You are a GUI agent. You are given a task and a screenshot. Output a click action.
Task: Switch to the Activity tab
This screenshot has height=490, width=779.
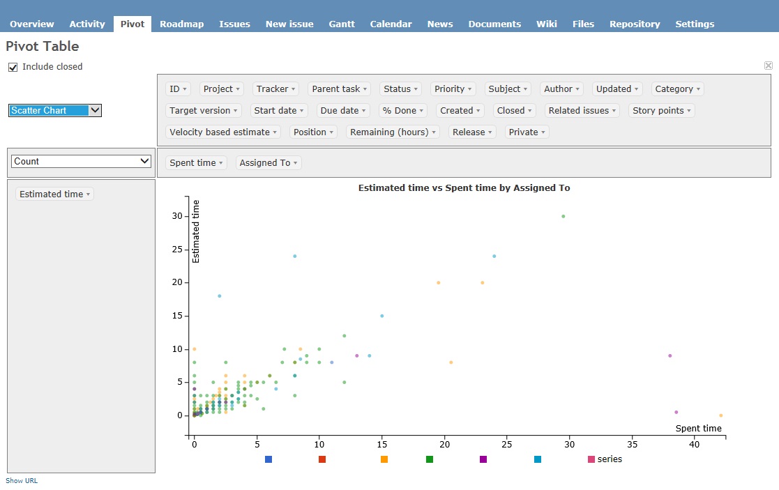point(87,24)
